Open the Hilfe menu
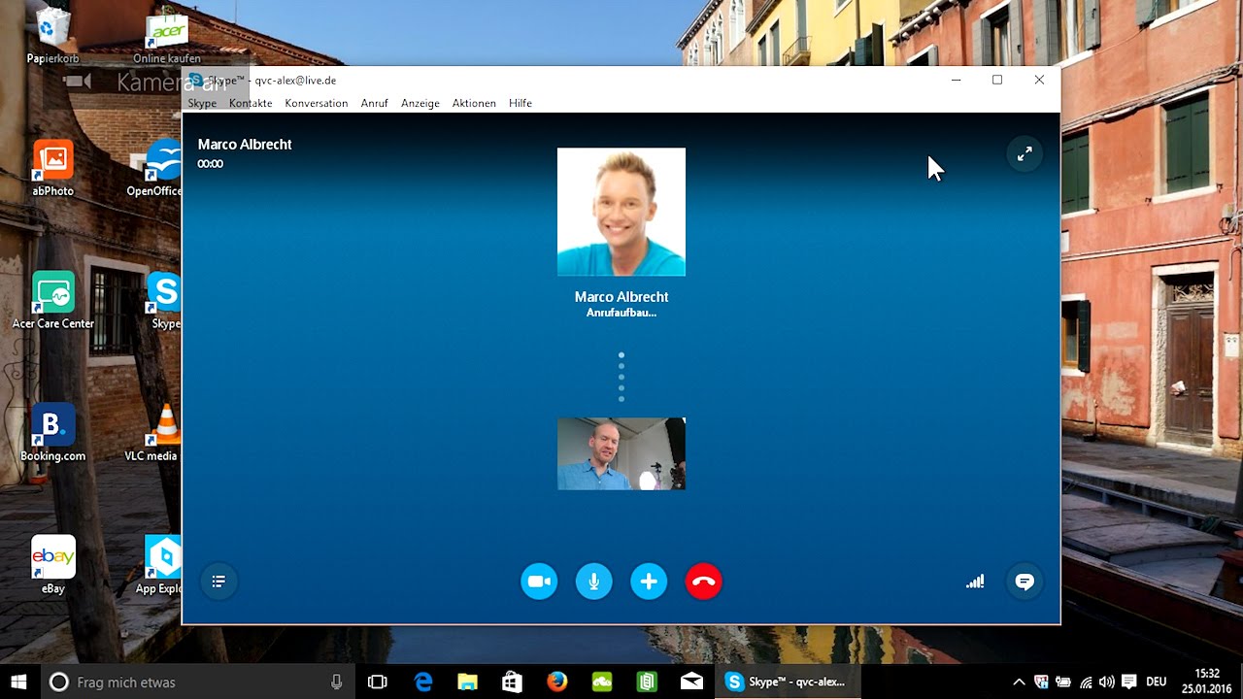 click(521, 103)
